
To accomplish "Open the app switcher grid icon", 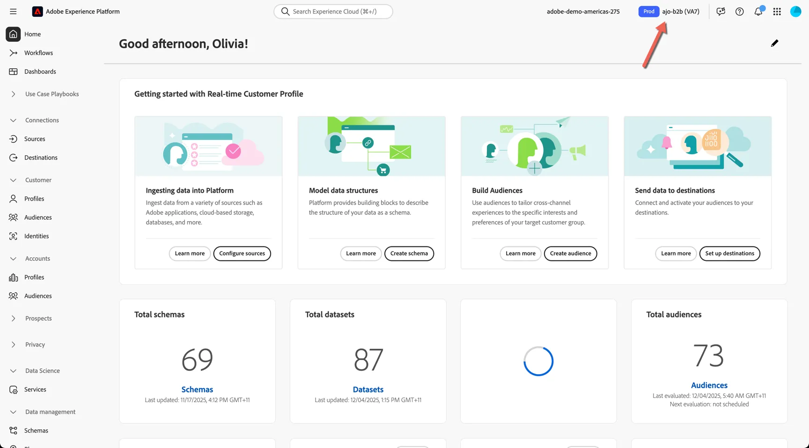I will 777,11.
